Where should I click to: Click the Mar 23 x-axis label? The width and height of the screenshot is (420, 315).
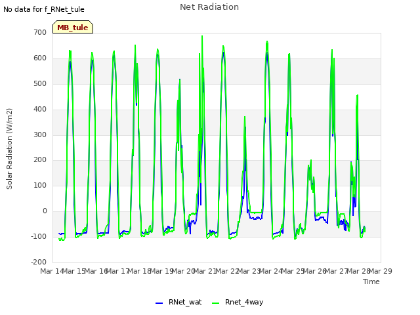(249, 271)
